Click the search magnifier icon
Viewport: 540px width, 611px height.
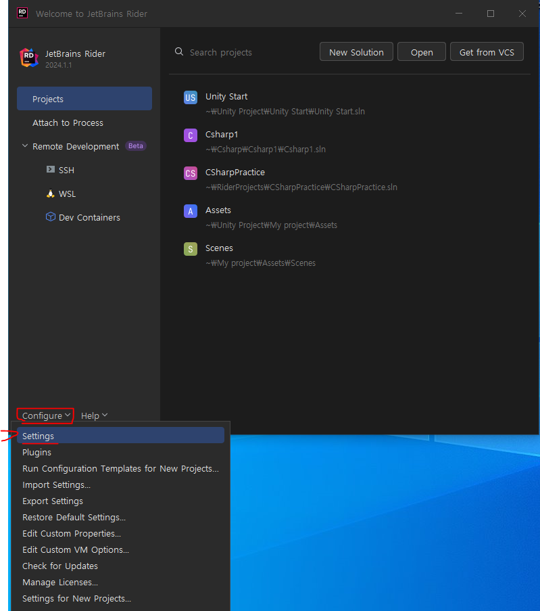click(179, 52)
